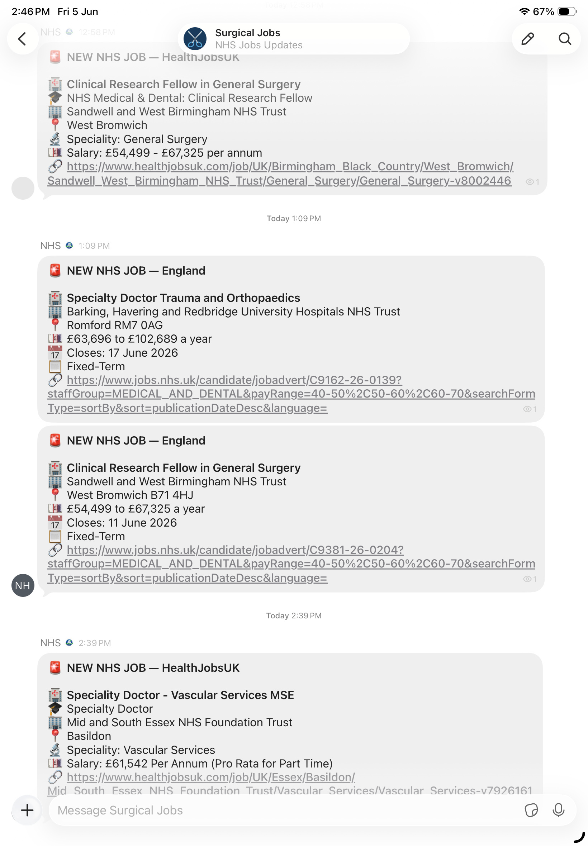Screen dimensions: 588x846
Task: Tap view count on England Research Fellow message
Action: tap(530, 579)
